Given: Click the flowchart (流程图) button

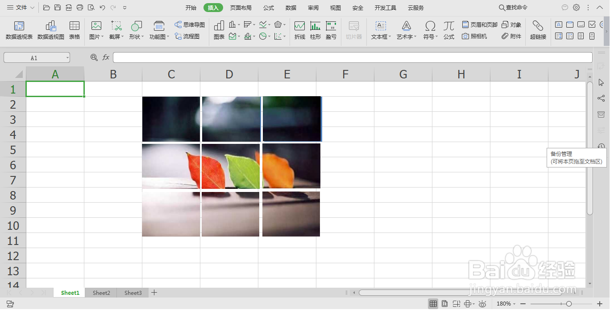Looking at the screenshot, I should pos(187,36).
